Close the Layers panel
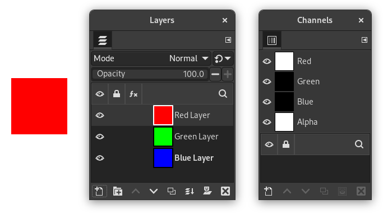 pyautogui.click(x=225, y=20)
